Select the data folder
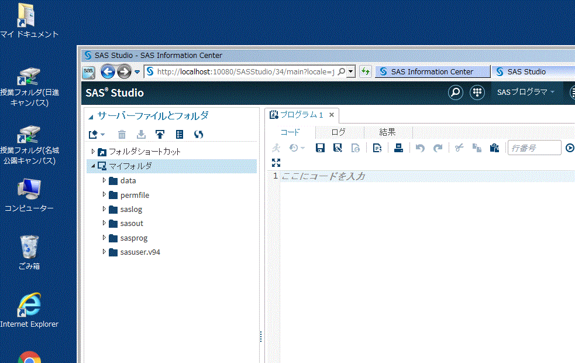Screen dimensions: 575x363 [x=128, y=180]
